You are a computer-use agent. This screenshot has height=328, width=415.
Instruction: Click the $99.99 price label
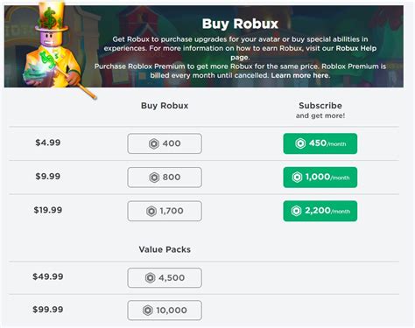[x=48, y=310]
